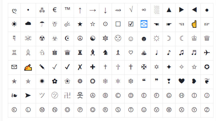Choose the empty square box symbol

118,24
